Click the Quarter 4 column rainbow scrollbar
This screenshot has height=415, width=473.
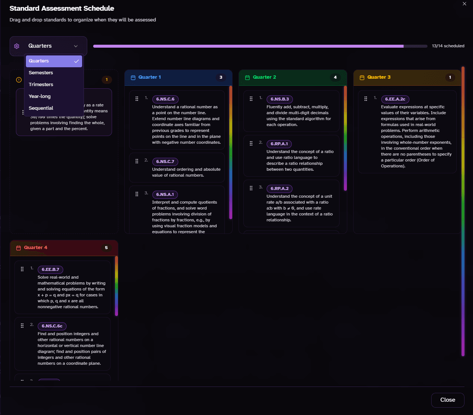point(116,286)
